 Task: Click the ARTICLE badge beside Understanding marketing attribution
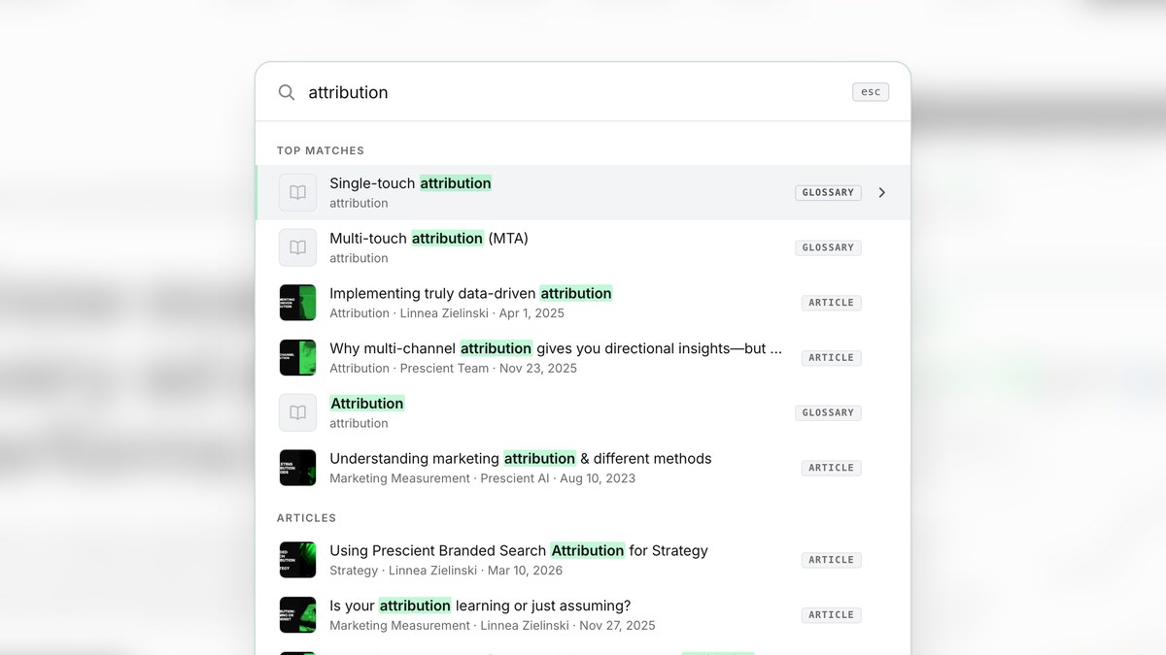click(831, 467)
